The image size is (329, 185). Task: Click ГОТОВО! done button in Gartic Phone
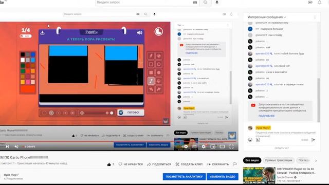pos(131,113)
